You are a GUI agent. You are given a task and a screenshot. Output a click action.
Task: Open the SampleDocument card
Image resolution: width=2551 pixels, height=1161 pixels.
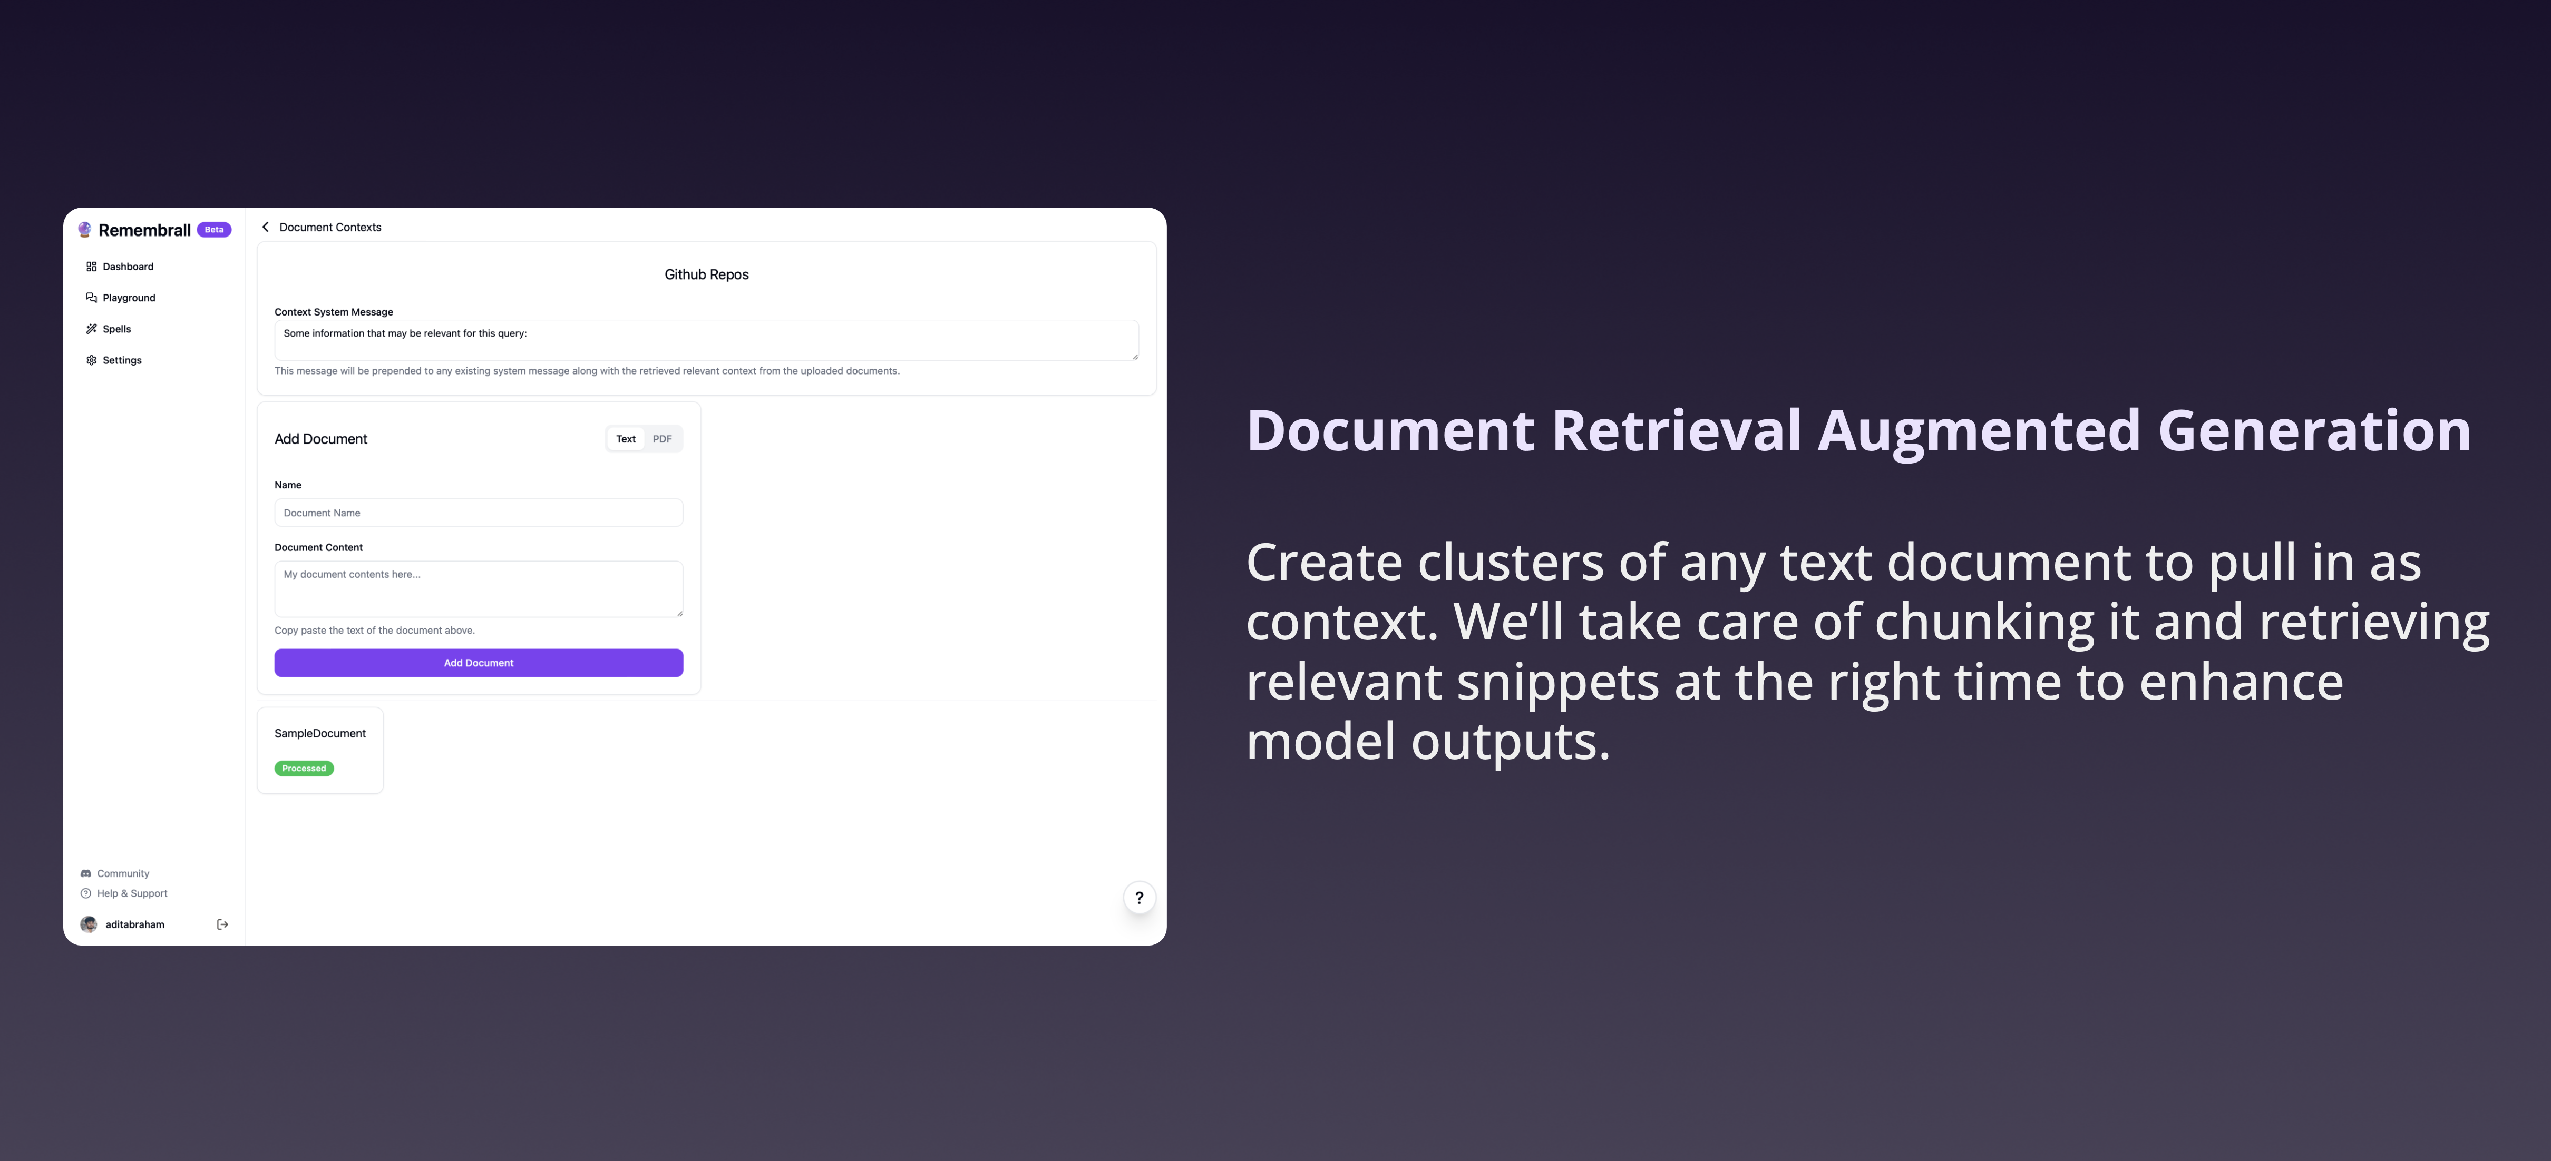320,749
